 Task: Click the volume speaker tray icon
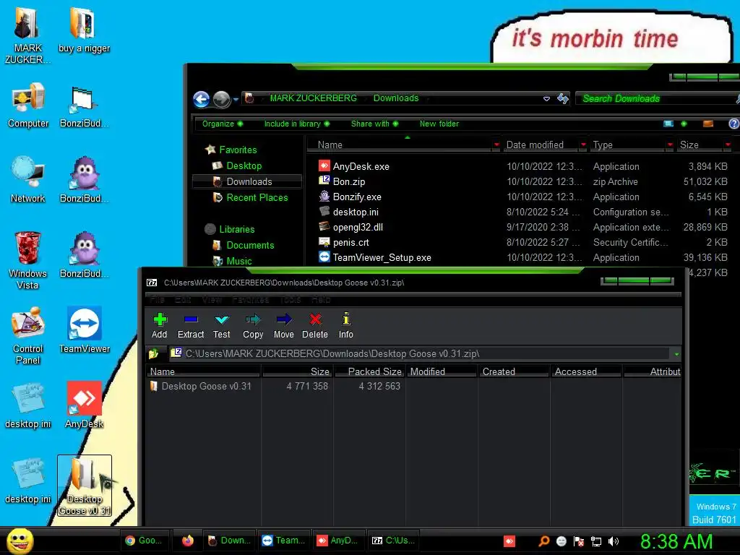[x=613, y=541]
